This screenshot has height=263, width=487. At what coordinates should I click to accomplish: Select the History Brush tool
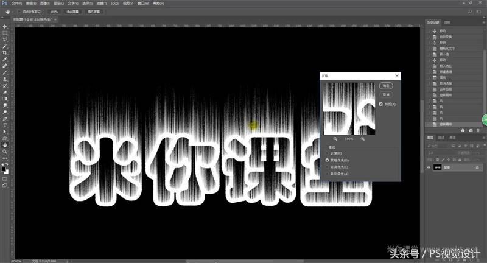pyautogui.click(x=5, y=85)
